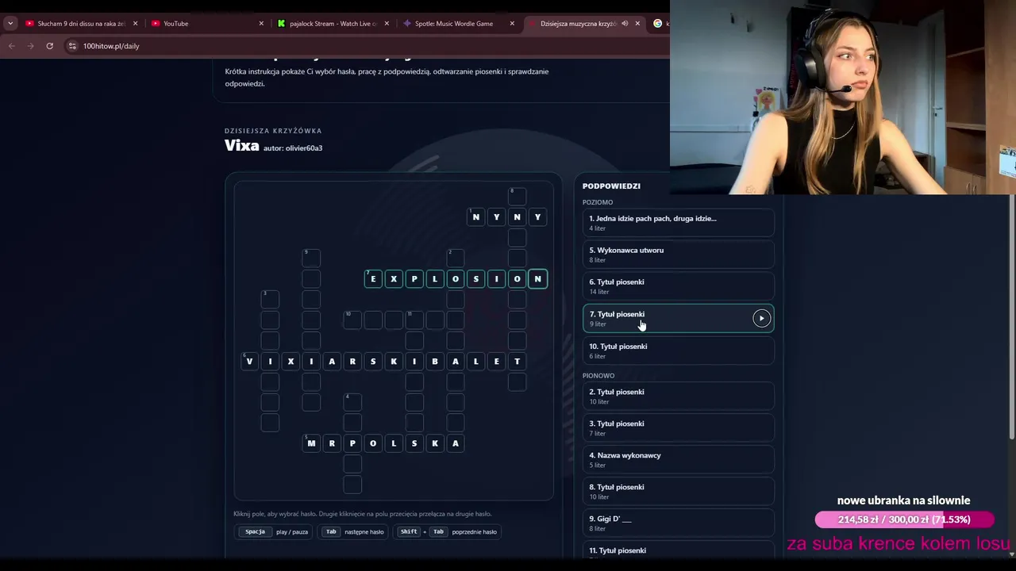Select vertical clue 2 'Tytuł piosenki' 10 liter

pos(678,396)
